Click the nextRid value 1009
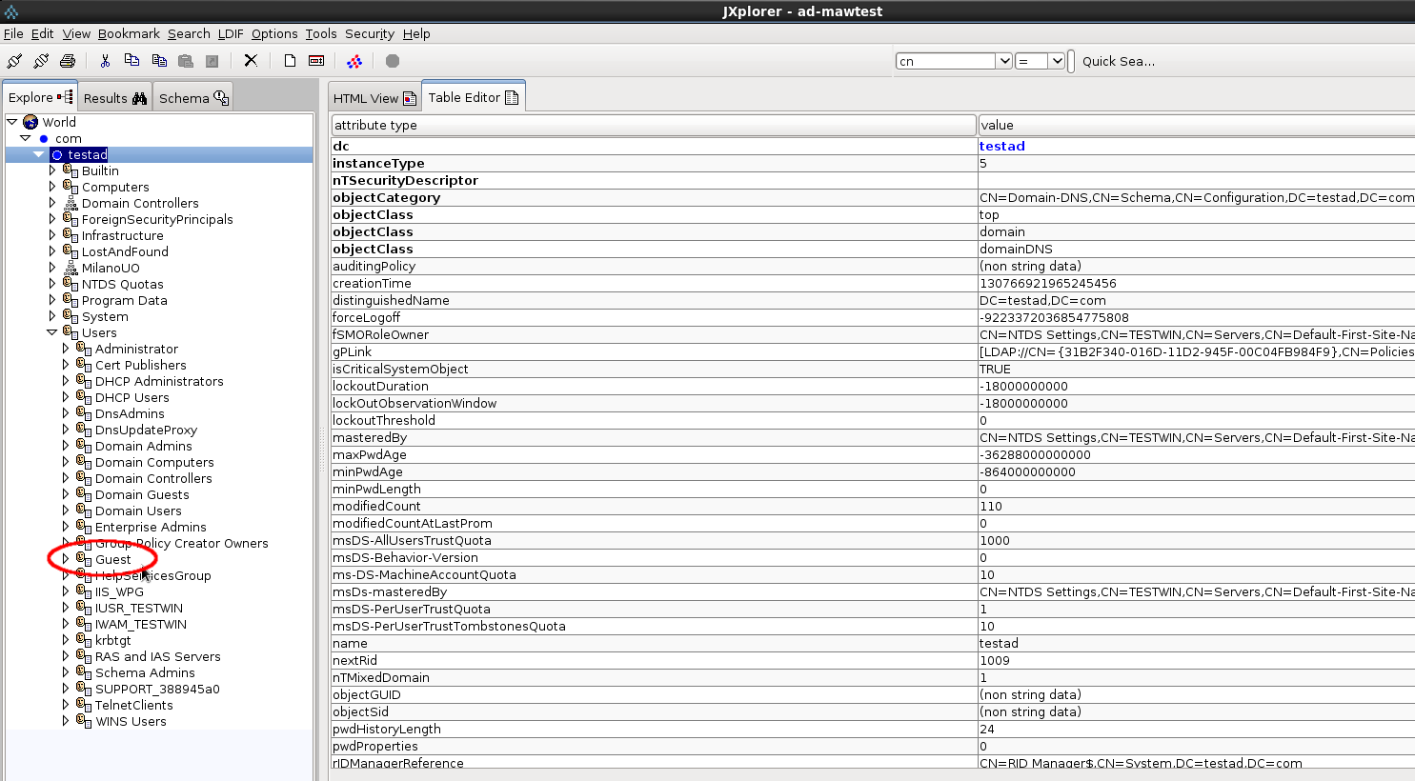This screenshot has width=1415, height=781. pos(1196,660)
